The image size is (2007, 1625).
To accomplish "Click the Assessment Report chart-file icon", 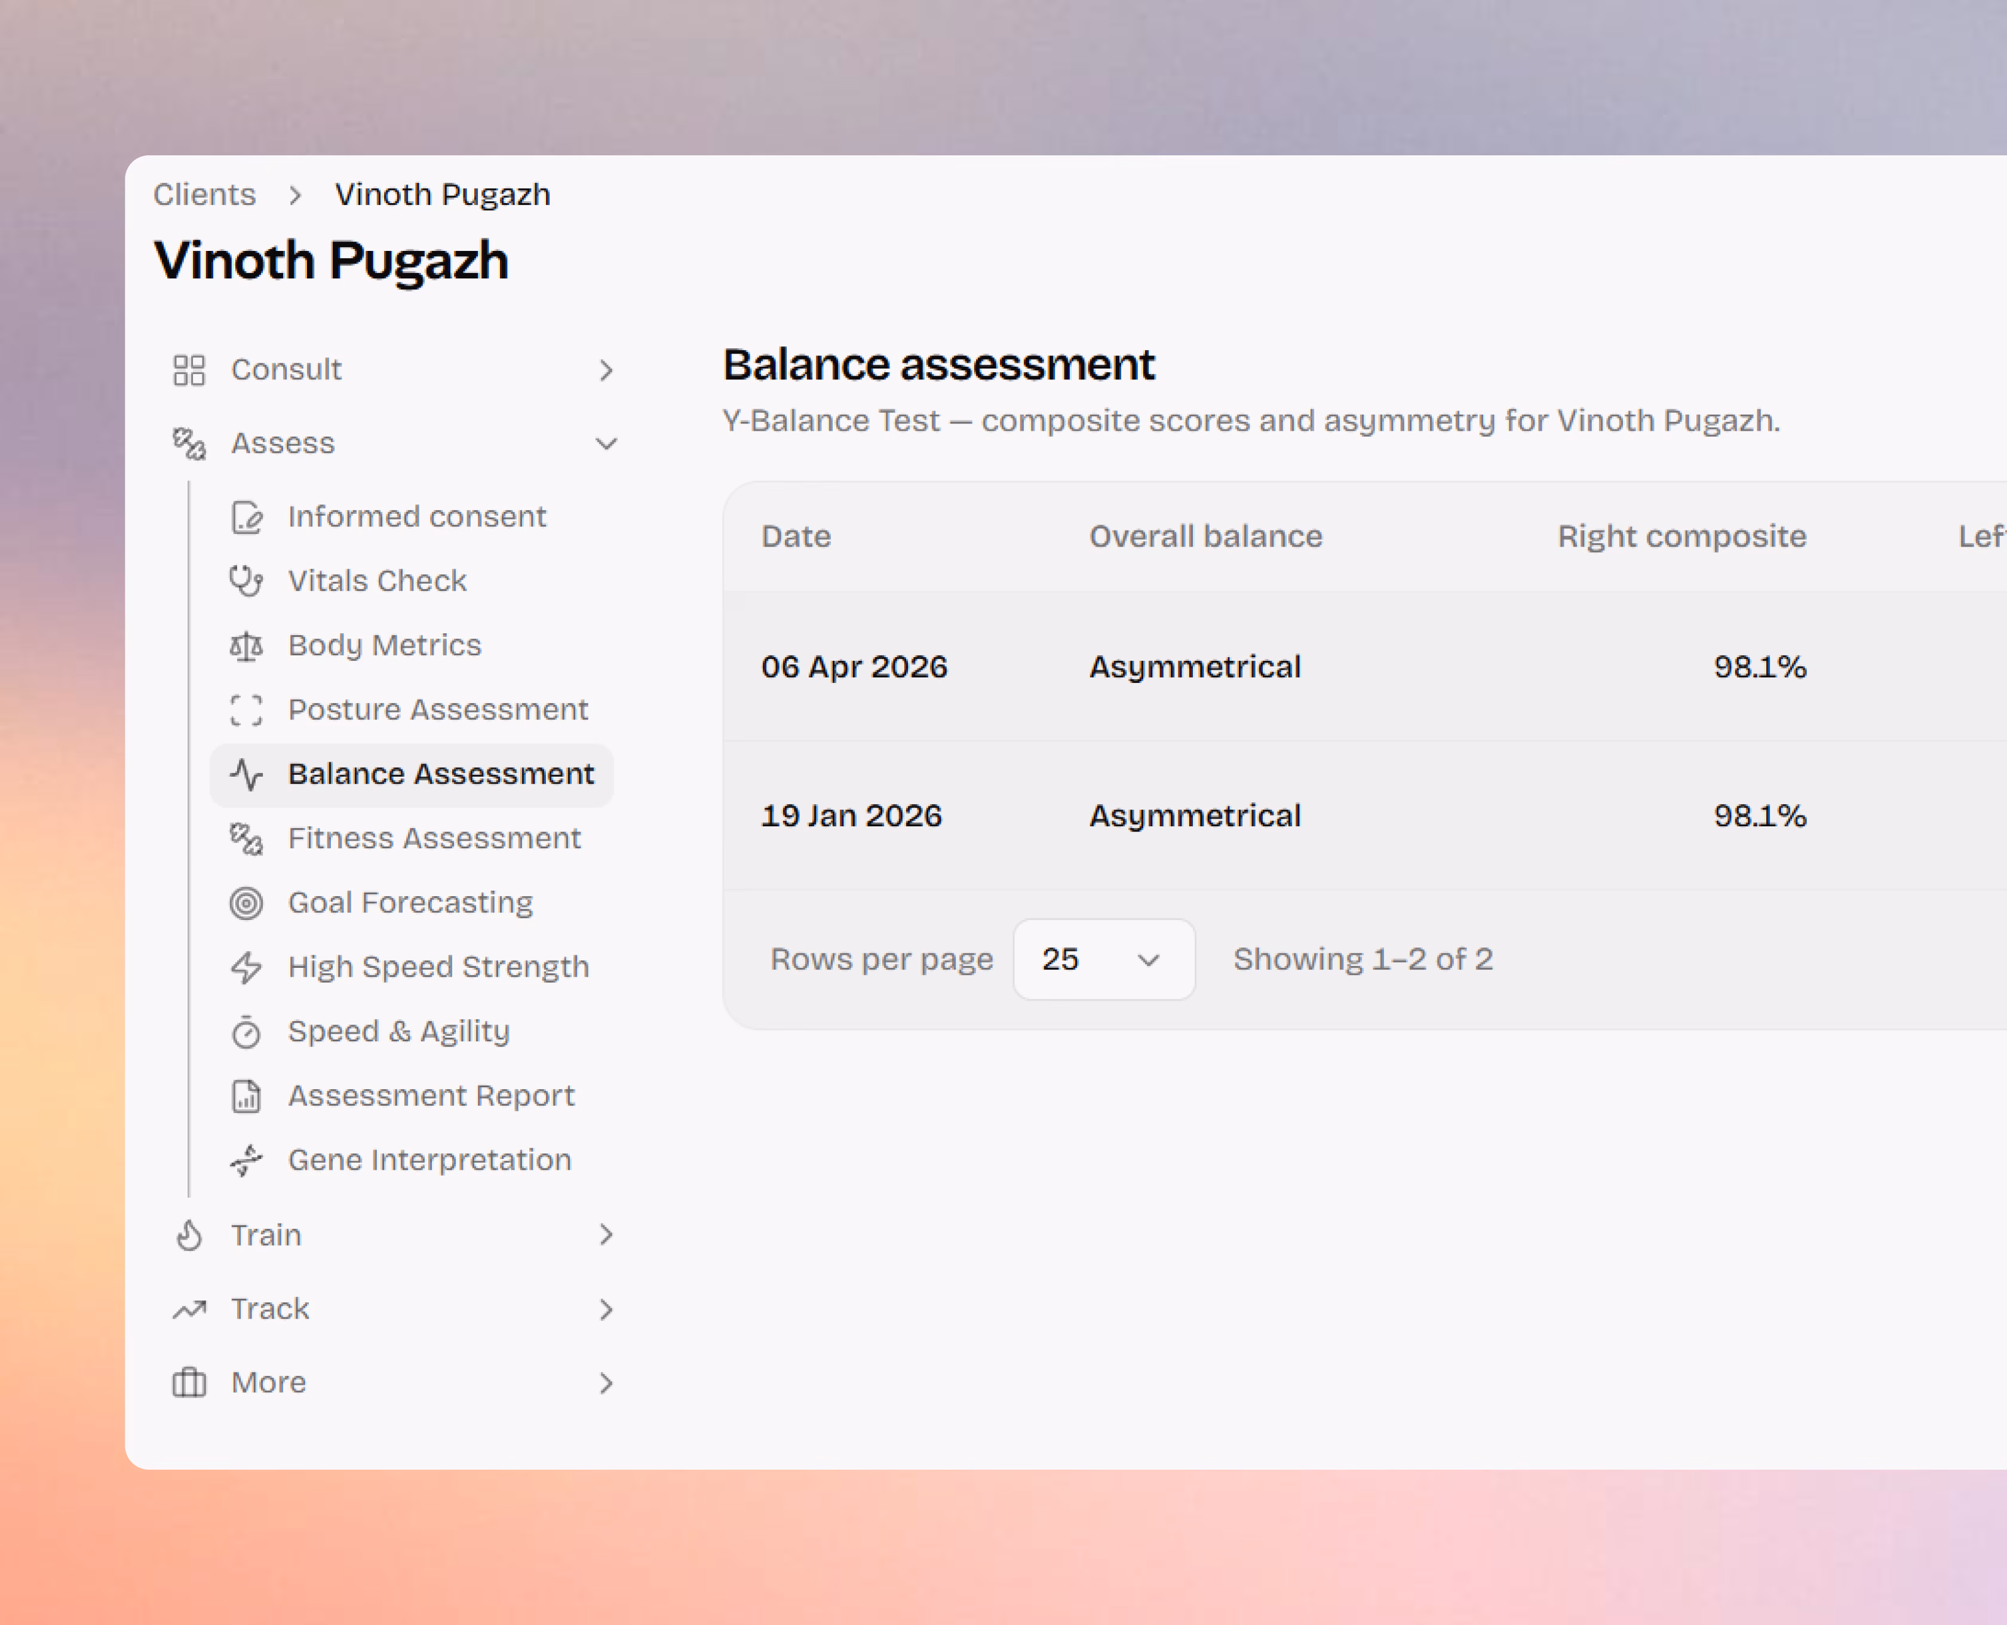I will 246,1096.
